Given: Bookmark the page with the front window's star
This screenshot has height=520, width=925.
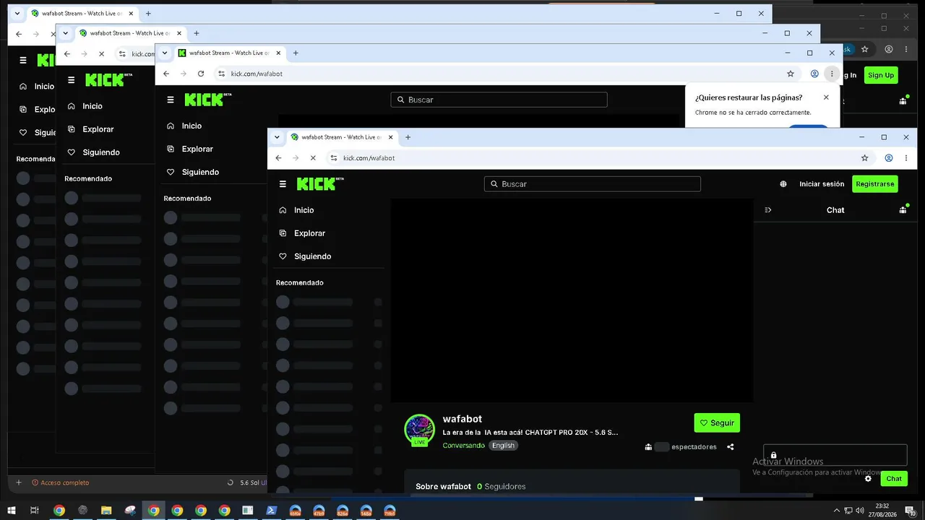Looking at the screenshot, I should pos(864,158).
